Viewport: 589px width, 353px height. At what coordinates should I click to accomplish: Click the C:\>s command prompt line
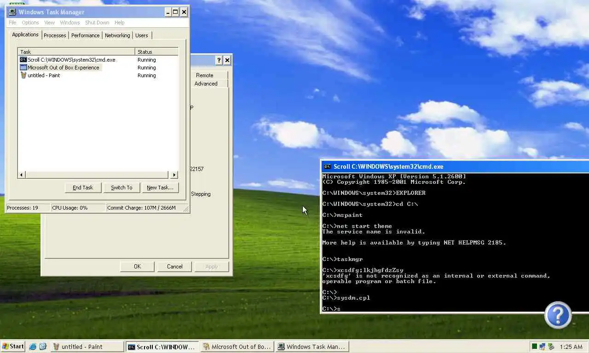(331, 309)
